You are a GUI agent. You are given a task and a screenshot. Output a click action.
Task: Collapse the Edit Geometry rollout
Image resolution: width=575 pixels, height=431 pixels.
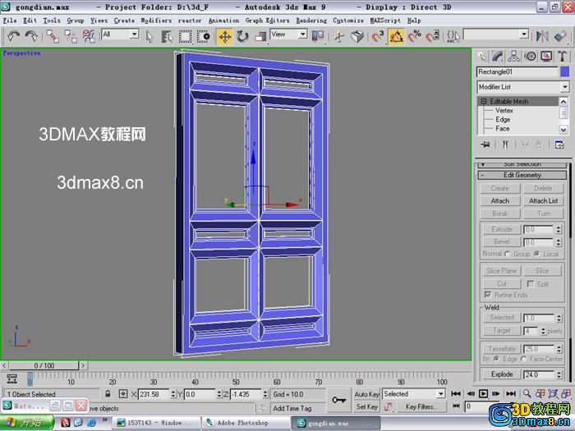pos(522,175)
